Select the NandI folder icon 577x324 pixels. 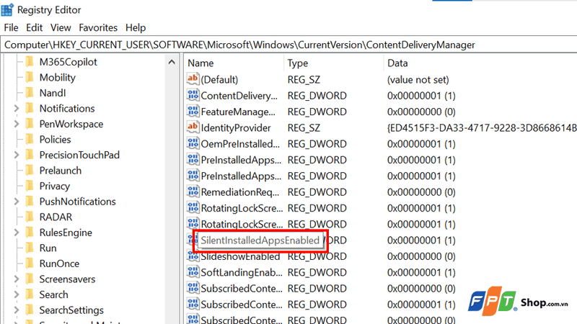coord(30,93)
